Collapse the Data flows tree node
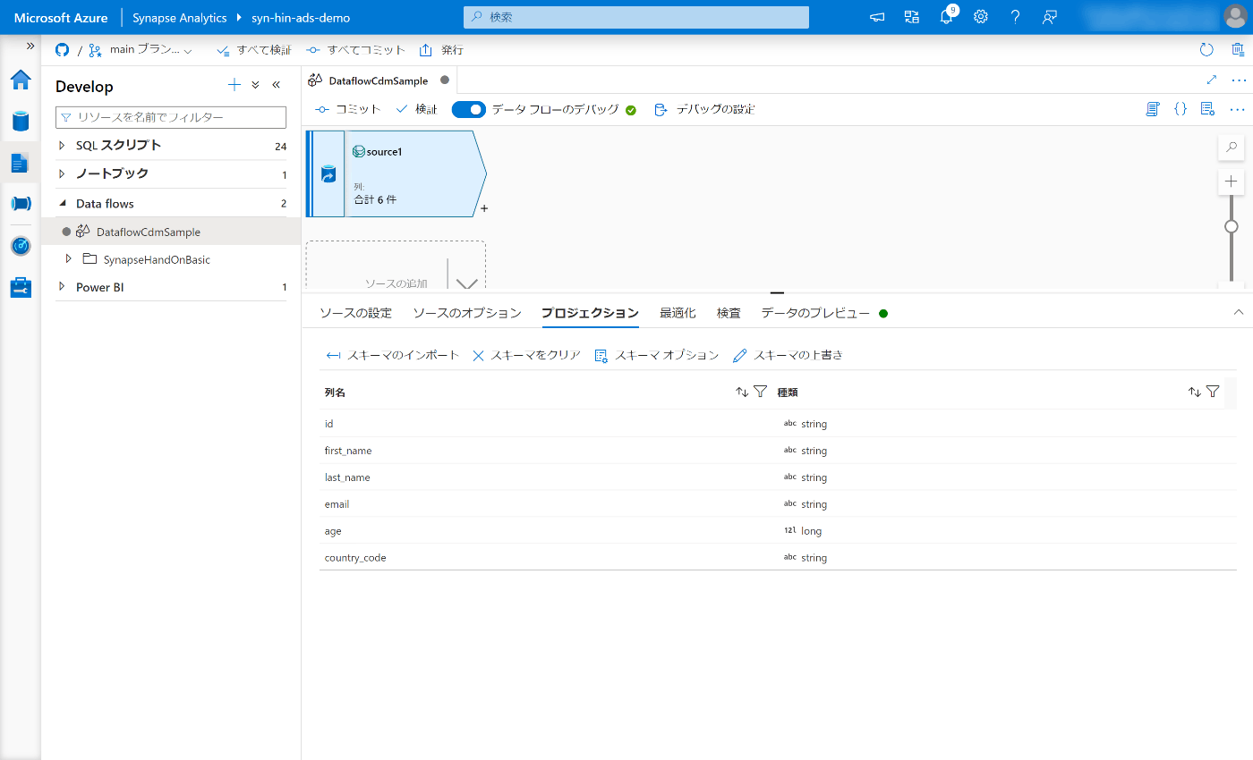 pos(62,203)
